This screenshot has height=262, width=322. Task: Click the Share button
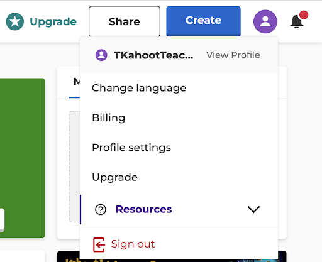pyautogui.click(x=125, y=21)
